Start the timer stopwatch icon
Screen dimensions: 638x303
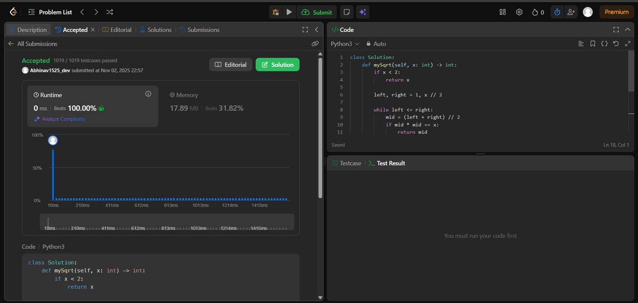click(557, 12)
